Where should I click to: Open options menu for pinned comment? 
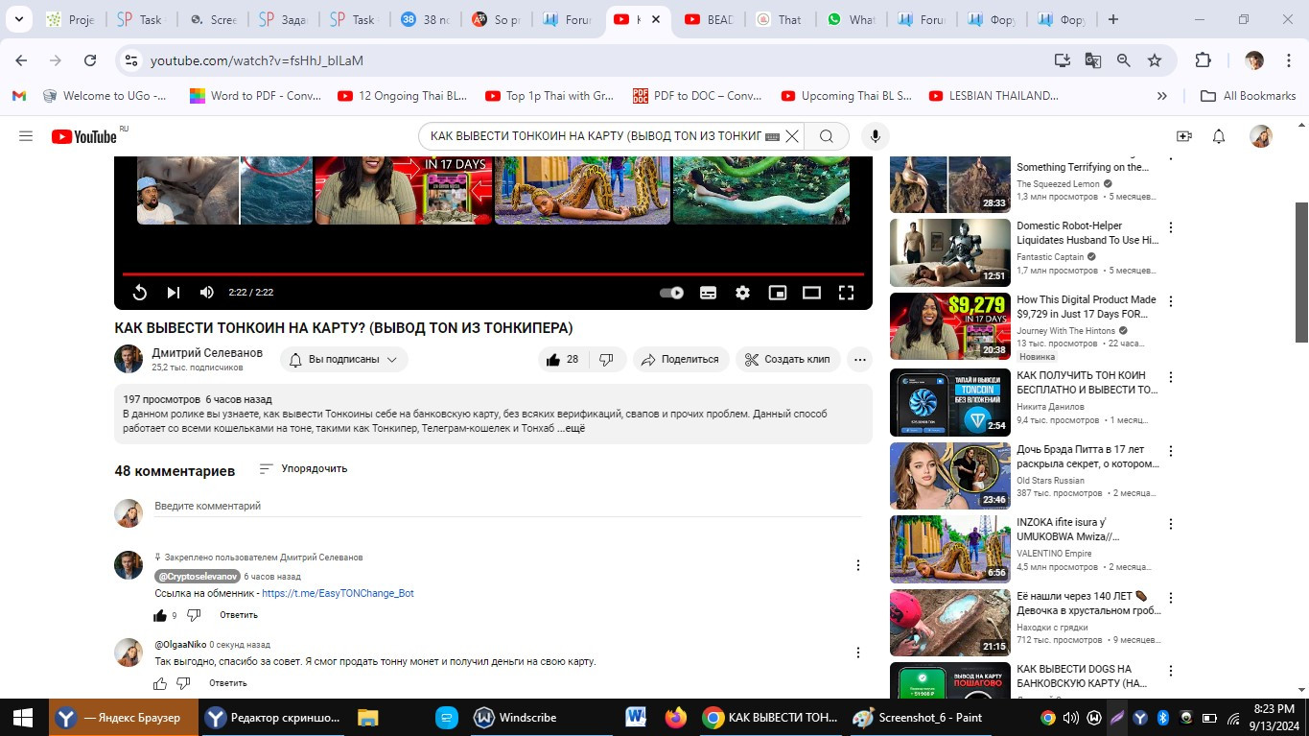858,565
